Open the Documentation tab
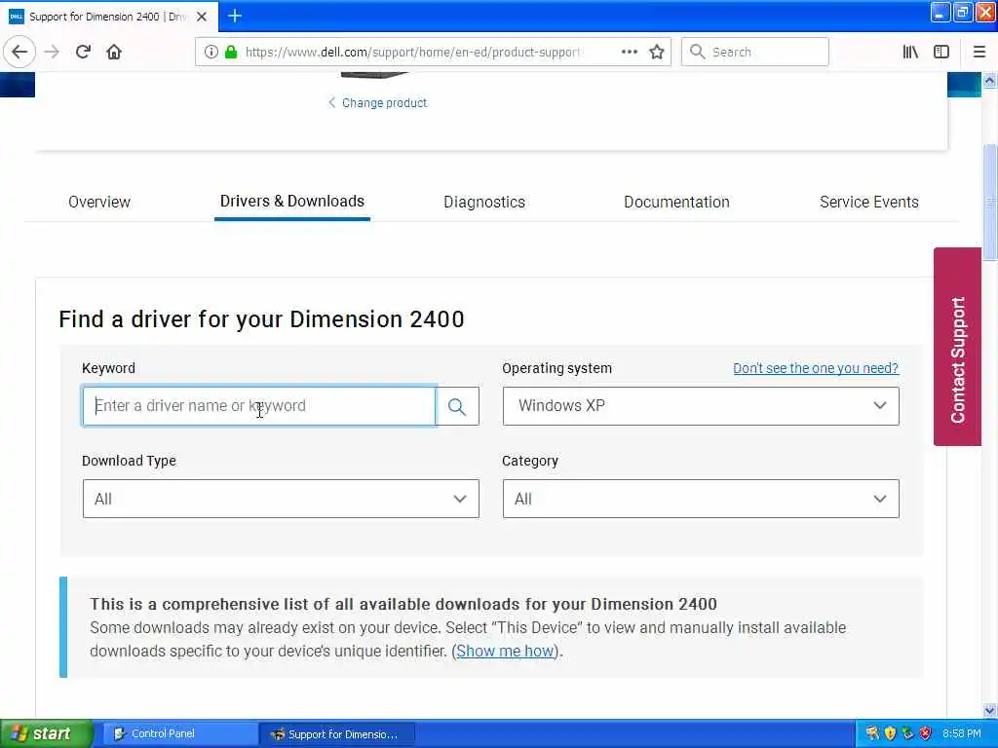Image resolution: width=998 pixels, height=748 pixels. point(676,203)
